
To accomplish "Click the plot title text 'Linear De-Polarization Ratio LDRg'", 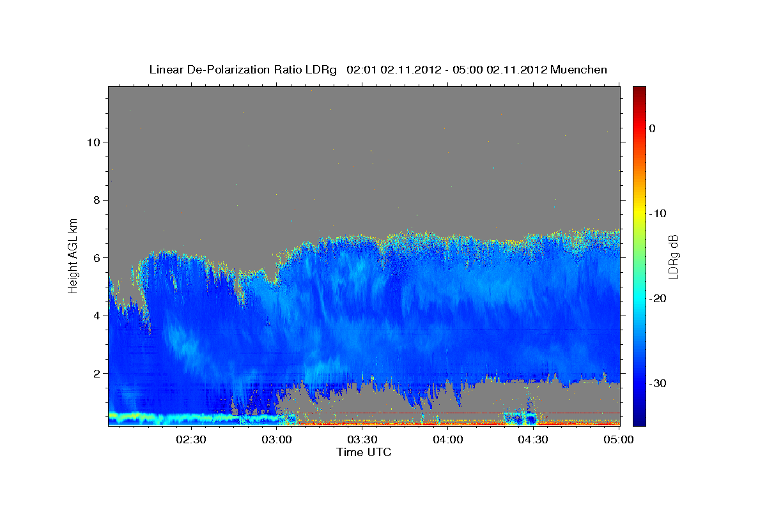I will coord(242,70).
